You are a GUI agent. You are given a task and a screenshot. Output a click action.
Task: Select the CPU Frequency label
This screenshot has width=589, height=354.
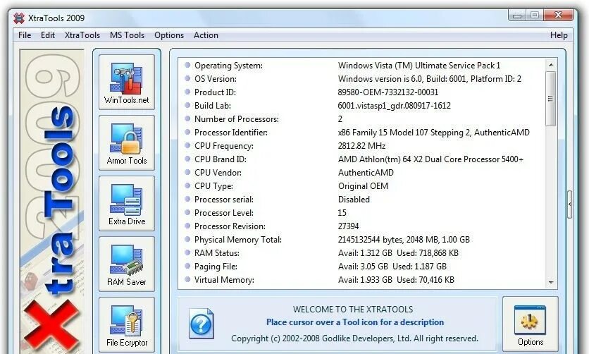224,146
